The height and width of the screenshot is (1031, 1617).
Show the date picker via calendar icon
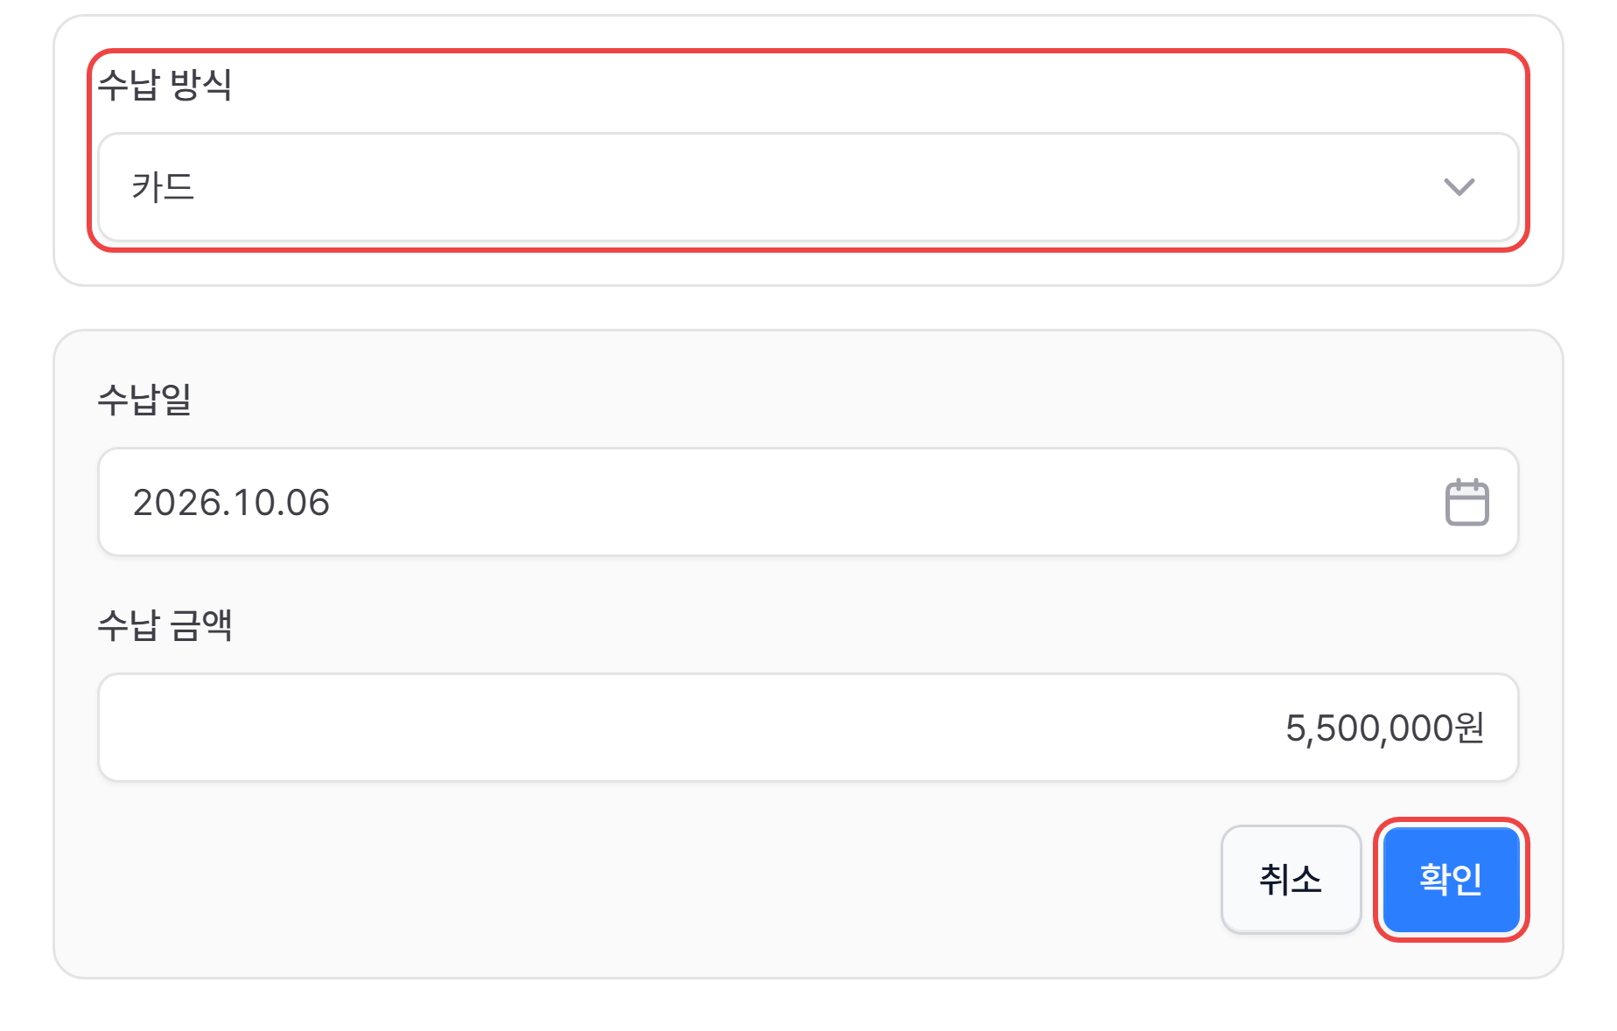[x=1466, y=502]
